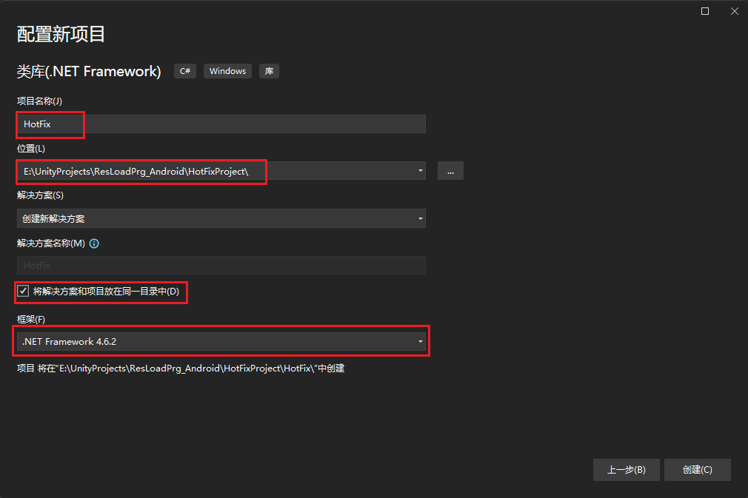Click the 框架(F) label
748x498 pixels.
pyautogui.click(x=31, y=318)
